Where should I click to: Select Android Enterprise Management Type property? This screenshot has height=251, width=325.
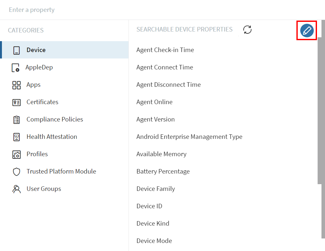point(189,137)
